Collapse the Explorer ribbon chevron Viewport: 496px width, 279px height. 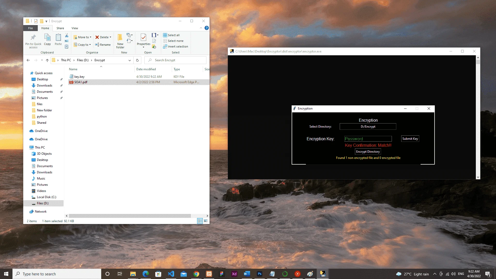click(201, 28)
